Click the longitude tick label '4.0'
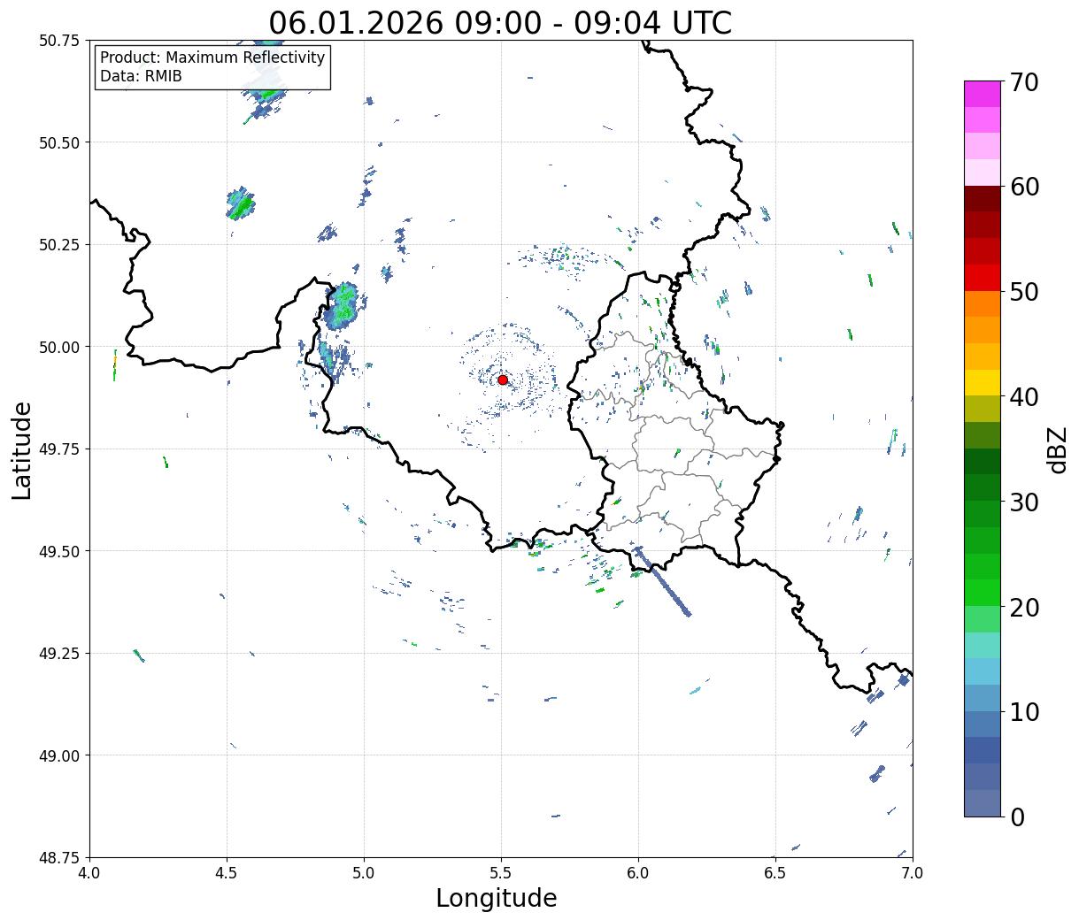Image resolution: width=1079 pixels, height=920 pixels. pos(89,873)
